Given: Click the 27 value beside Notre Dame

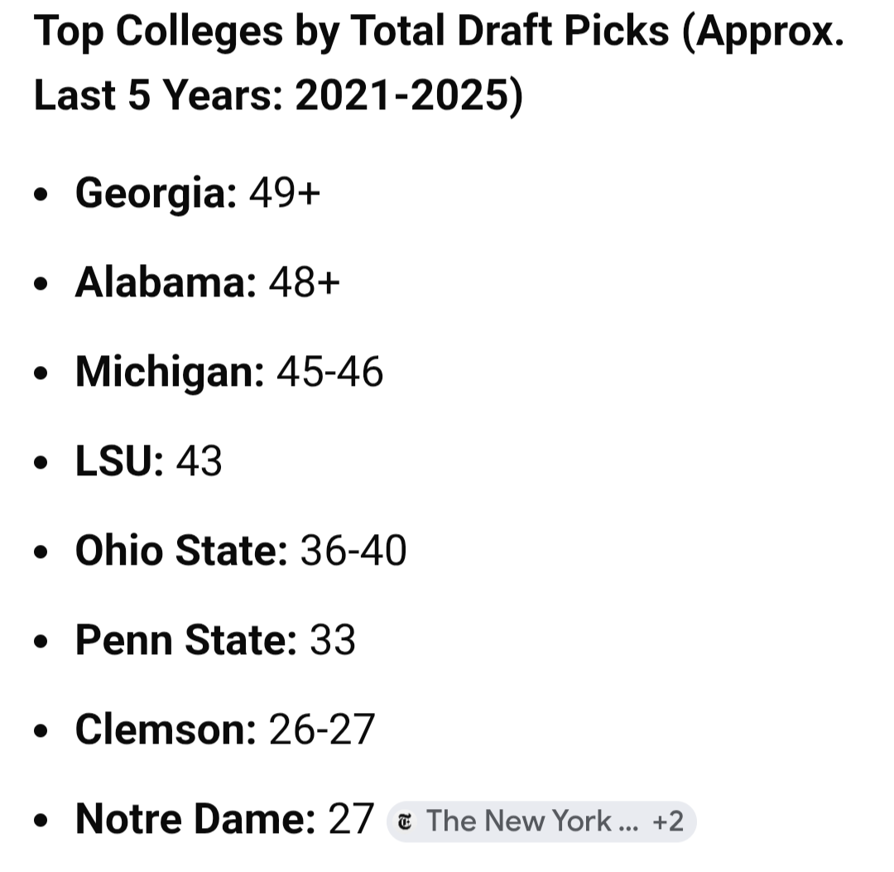Looking at the screenshot, I should click(352, 819).
